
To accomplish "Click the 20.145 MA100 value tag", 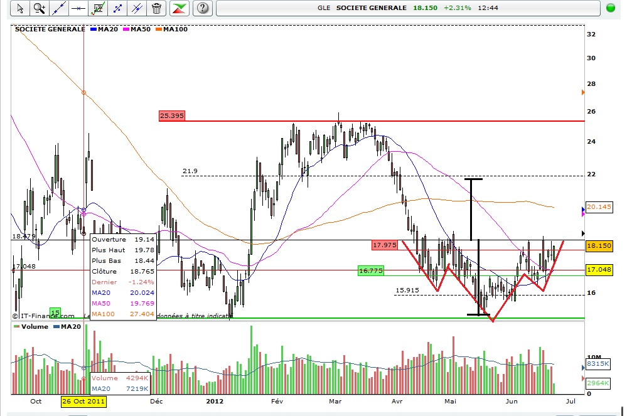I will [599, 206].
